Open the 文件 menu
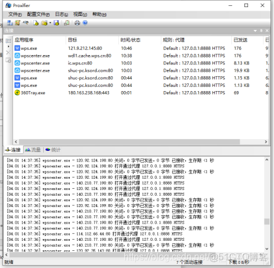Image resolution: width=274 pixels, height=268 pixels. pyautogui.click(x=15, y=14)
